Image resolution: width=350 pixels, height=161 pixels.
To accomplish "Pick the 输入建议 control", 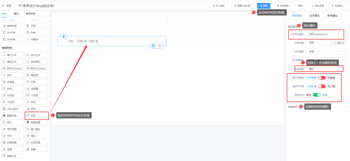I will point(36,129).
